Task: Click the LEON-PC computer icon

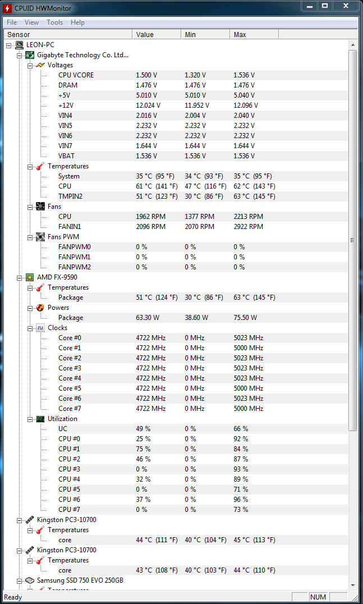Action: click(x=20, y=45)
